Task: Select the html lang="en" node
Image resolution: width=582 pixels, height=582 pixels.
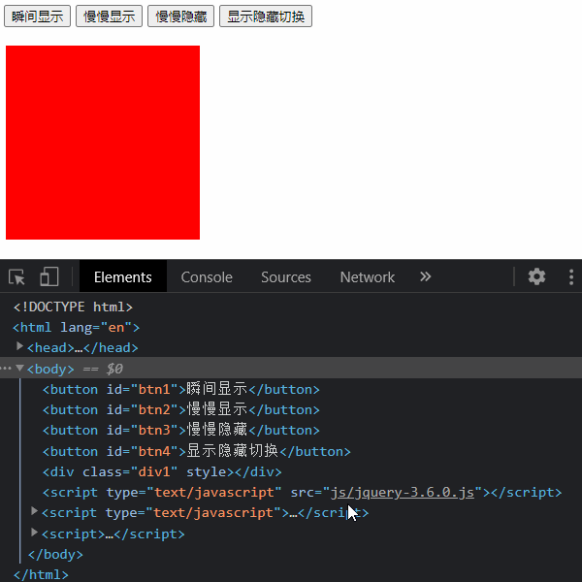Action: click(x=76, y=328)
